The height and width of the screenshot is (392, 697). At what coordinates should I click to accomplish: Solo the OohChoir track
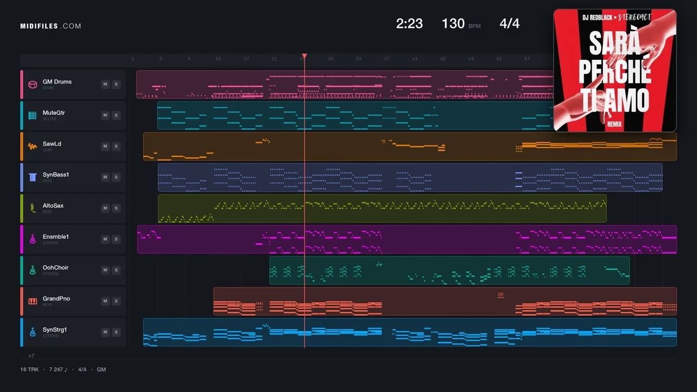point(115,271)
